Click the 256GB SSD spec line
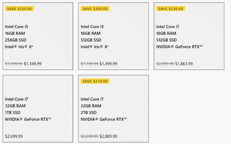The width and height of the screenshot is (231, 144). click(x=16, y=40)
